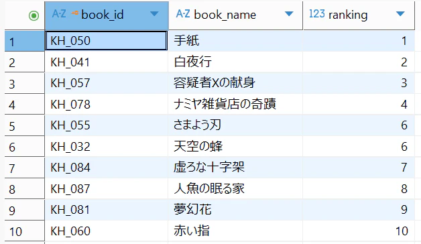Click the book name 白夜行
This screenshot has height=244, width=421.
coord(192,62)
